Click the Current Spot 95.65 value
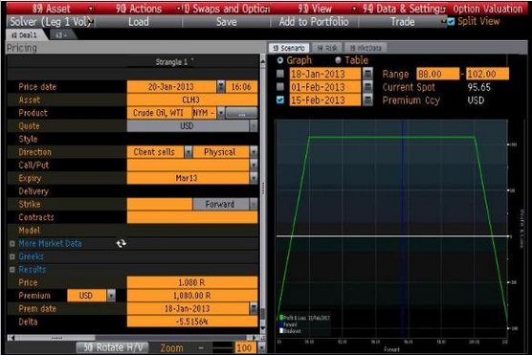Screen dimensions: 532x355 point(478,87)
